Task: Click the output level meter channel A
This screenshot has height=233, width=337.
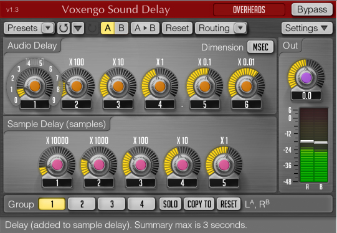Action: click(307, 145)
